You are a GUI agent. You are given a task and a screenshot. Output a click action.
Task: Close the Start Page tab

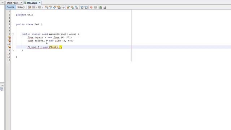pos(21,3)
